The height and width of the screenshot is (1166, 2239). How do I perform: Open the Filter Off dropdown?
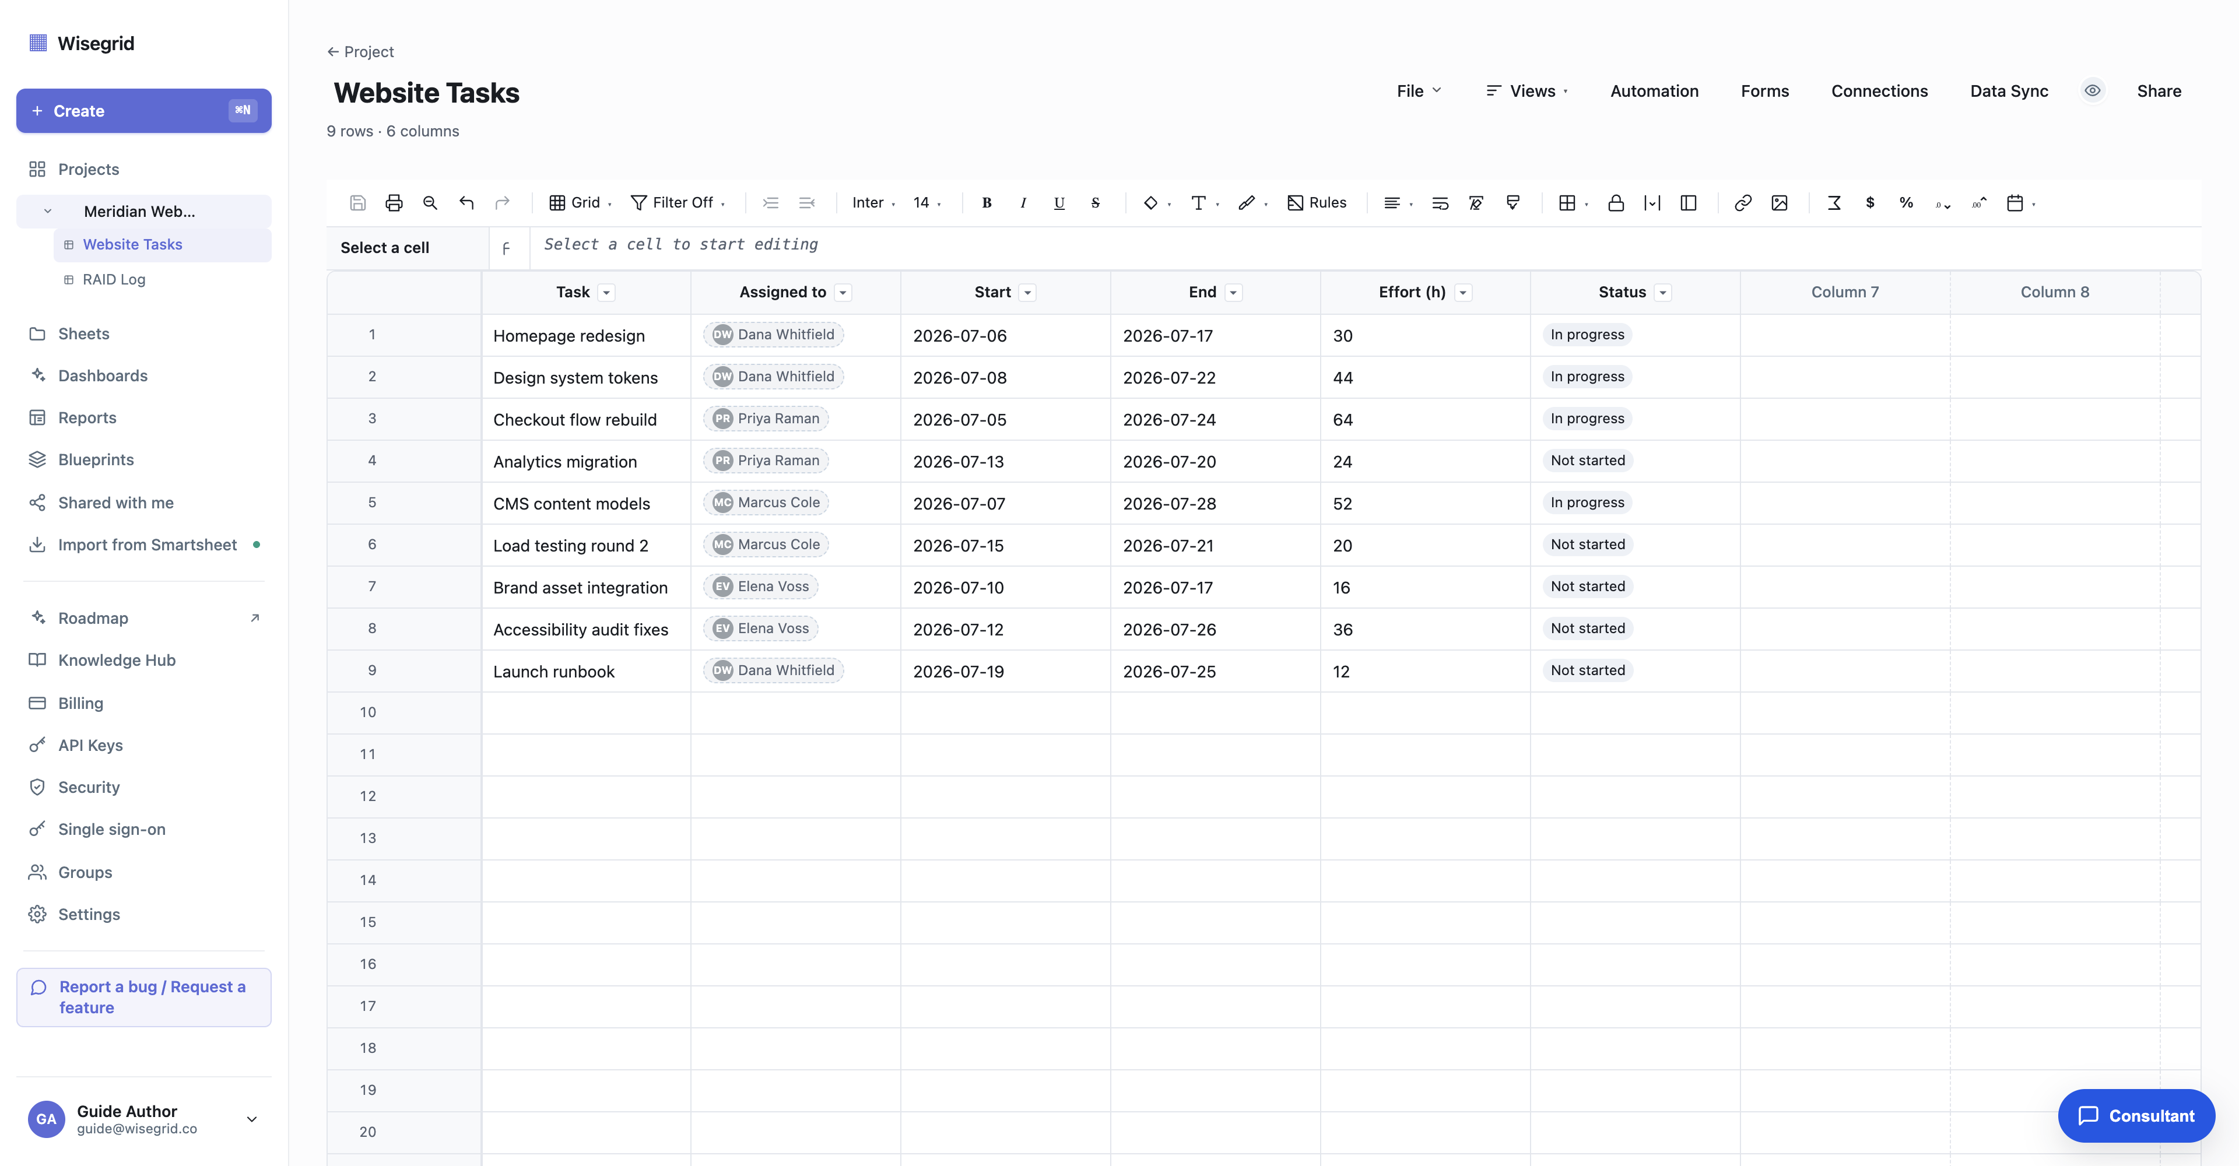(678, 202)
